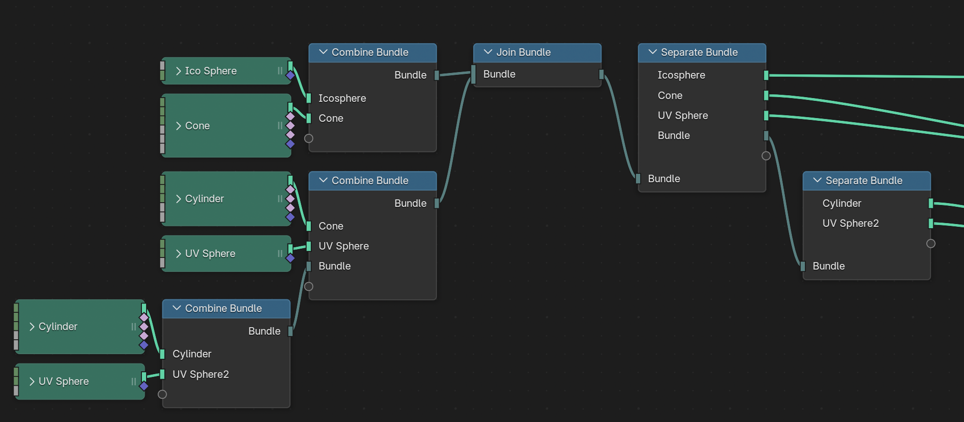Click Icosphere output socket on Separate Bundle
Screen dimensions: 964x422
(x=766, y=75)
